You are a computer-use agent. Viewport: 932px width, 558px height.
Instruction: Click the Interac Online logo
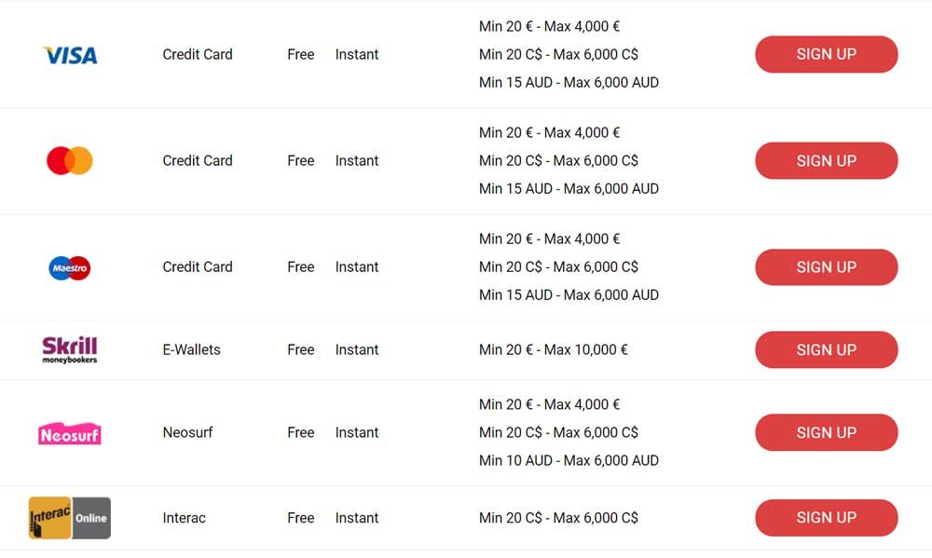(x=70, y=518)
